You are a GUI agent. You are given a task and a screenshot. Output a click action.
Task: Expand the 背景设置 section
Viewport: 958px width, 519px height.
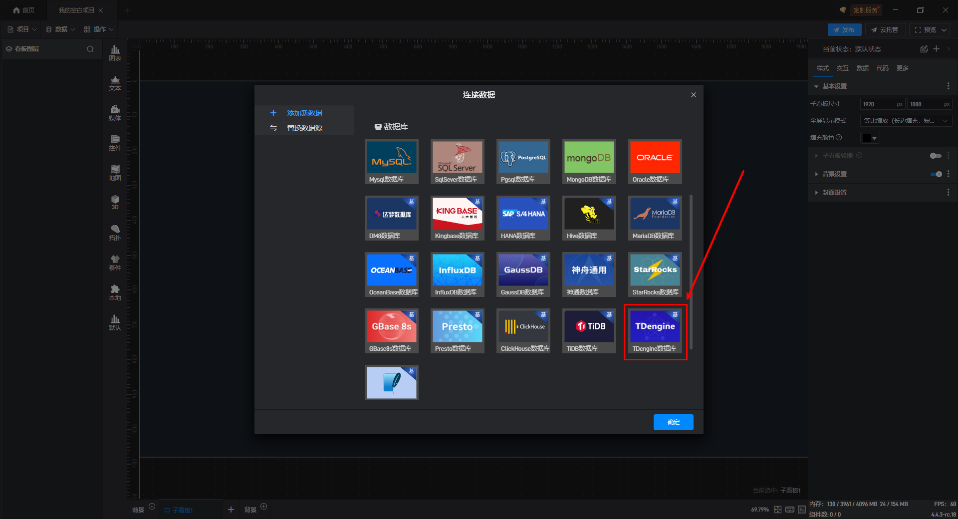click(x=816, y=174)
